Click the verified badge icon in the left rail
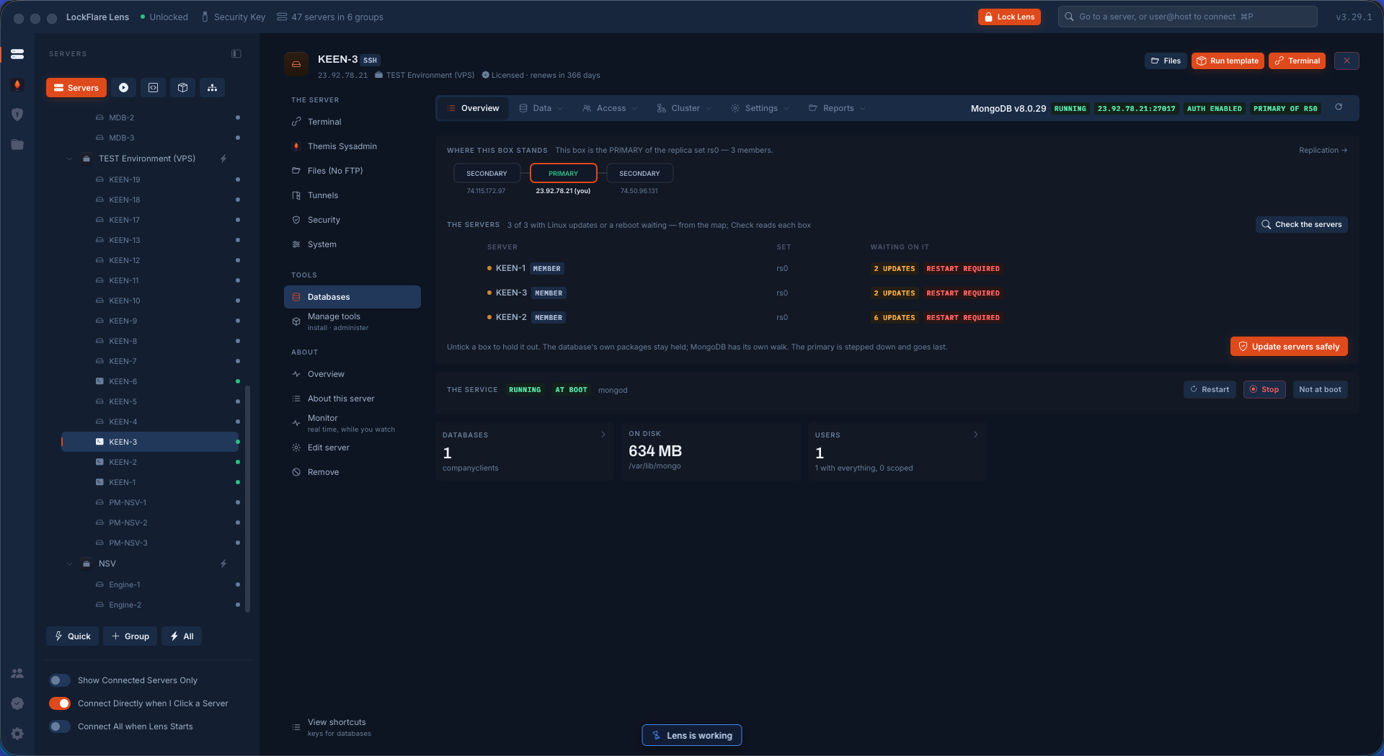This screenshot has height=756, width=1384. [x=17, y=703]
